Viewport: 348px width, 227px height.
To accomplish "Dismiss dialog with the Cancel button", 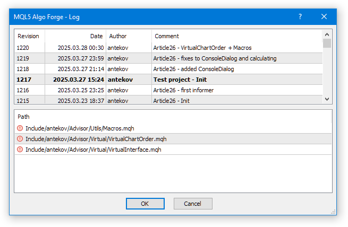I will point(193,204).
